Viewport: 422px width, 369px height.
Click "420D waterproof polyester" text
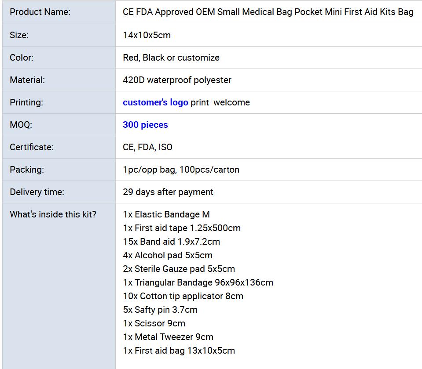pos(177,80)
